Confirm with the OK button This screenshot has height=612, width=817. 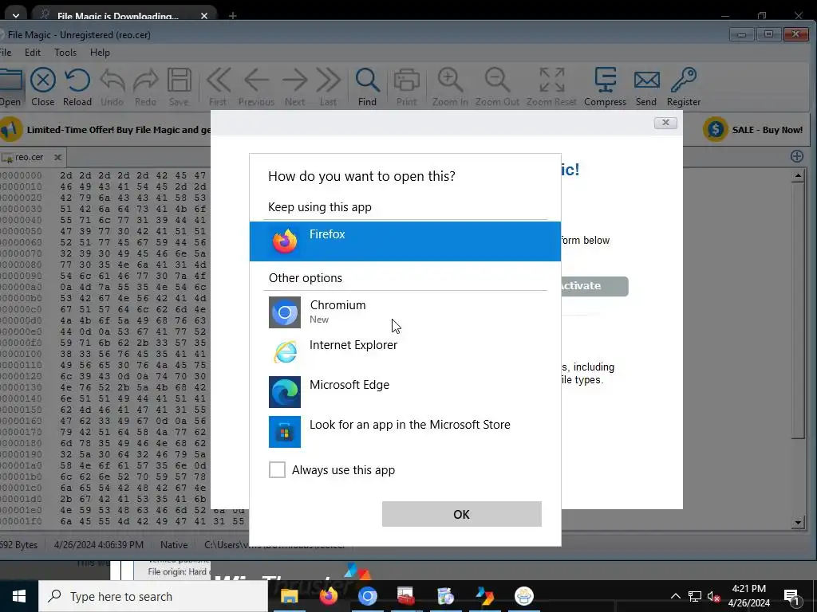(462, 514)
